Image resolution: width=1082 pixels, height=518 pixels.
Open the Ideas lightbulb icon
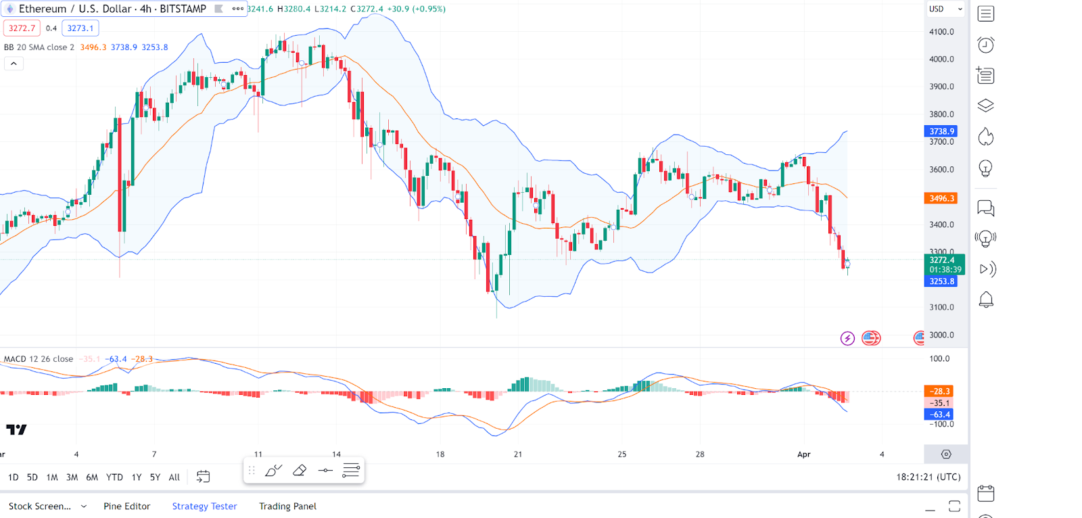(986, 168)
